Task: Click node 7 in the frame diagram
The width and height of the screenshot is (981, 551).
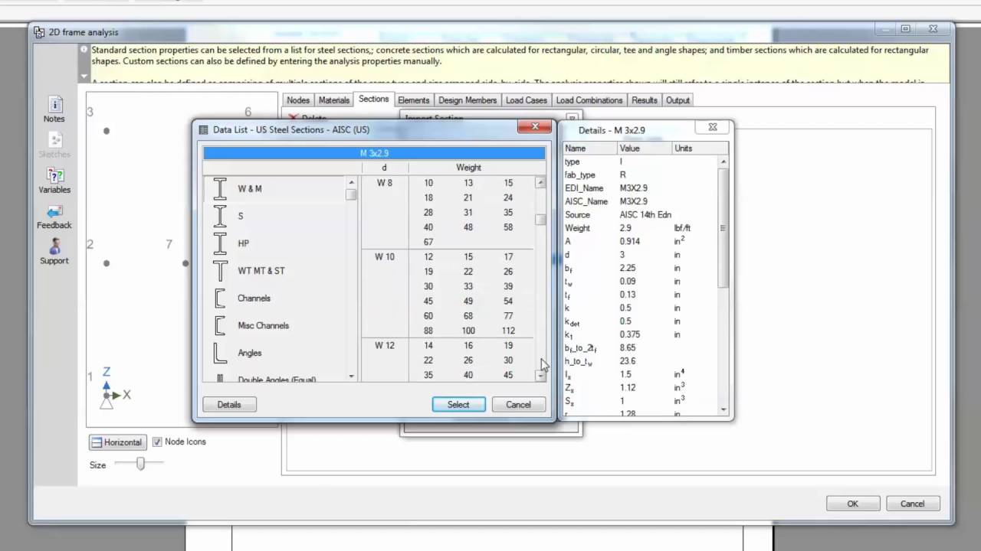Action: tap(185, 263)
